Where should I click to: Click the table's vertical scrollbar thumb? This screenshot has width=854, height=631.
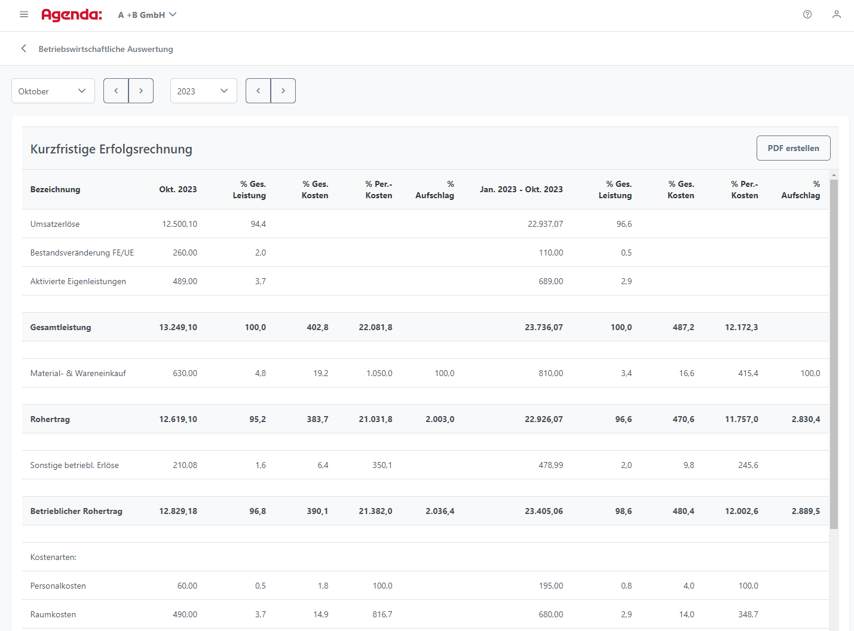(x=834, y=352)
